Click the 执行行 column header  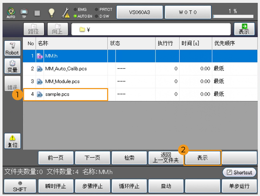click(167, 43)
